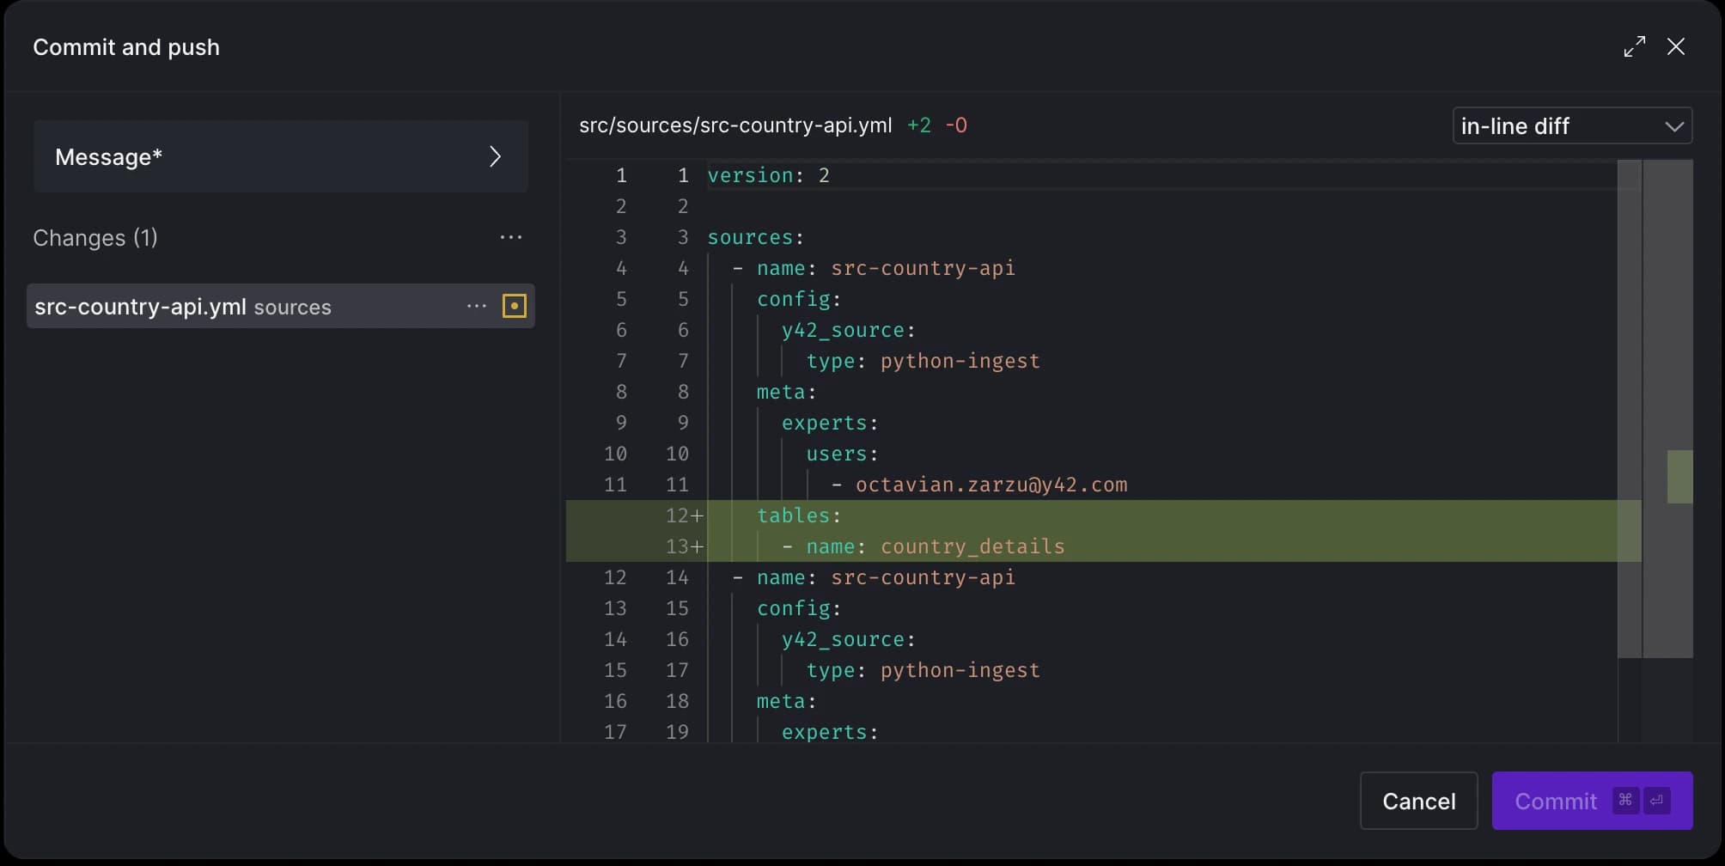Click 'type: python-ingest' on line 17
Screen dimensions: 1725x866
(x=923, y=670)
